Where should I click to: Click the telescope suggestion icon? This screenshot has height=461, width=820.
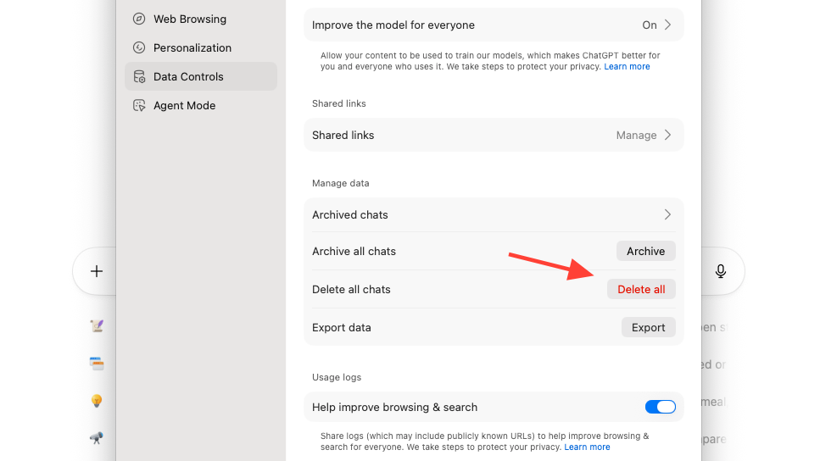click(x=97, y=438)
